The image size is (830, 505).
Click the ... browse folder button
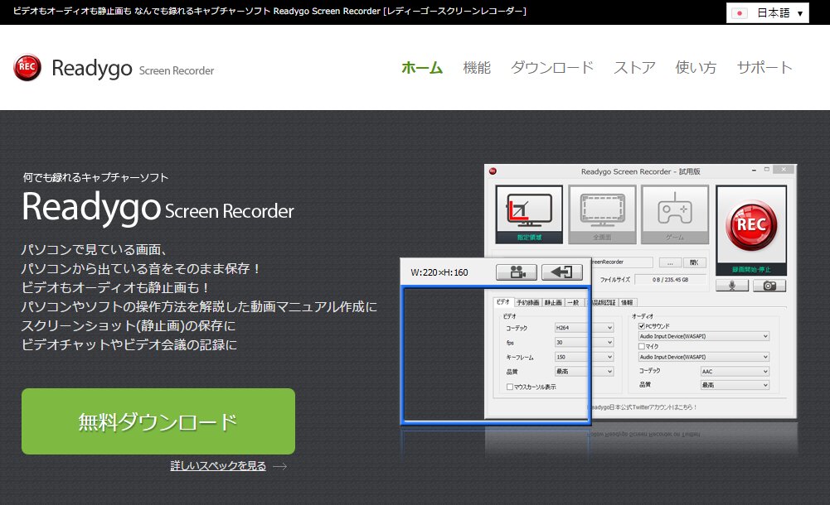point(670,262)
